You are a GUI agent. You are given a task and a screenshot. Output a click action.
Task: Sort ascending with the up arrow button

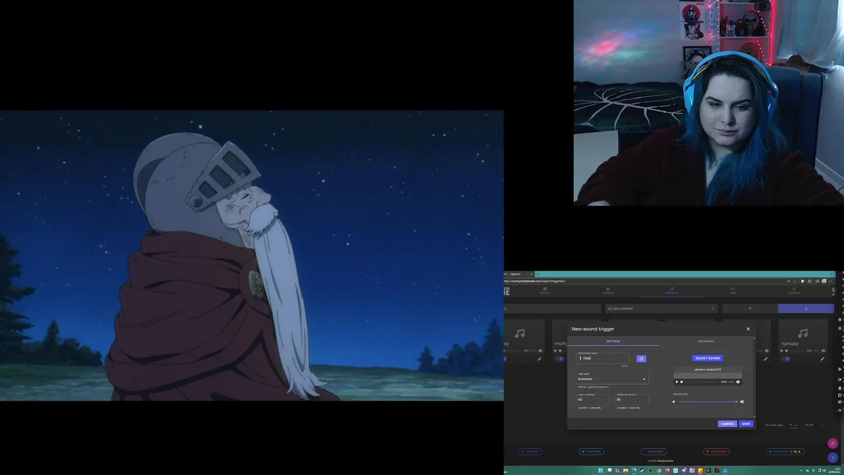(750, 308)
